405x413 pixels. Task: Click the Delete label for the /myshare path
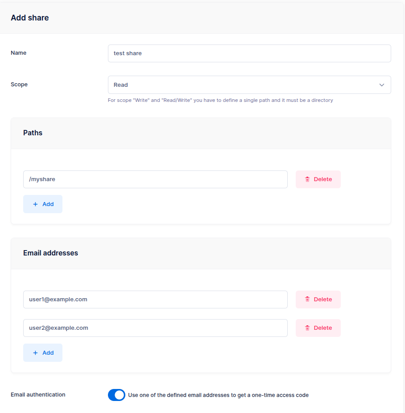click(323, 179)
